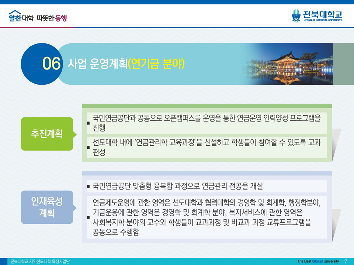Select the 오픈캠퍼스 연금운영 인력양성 text box
The image size is (354, 265).
pos(206,123)
